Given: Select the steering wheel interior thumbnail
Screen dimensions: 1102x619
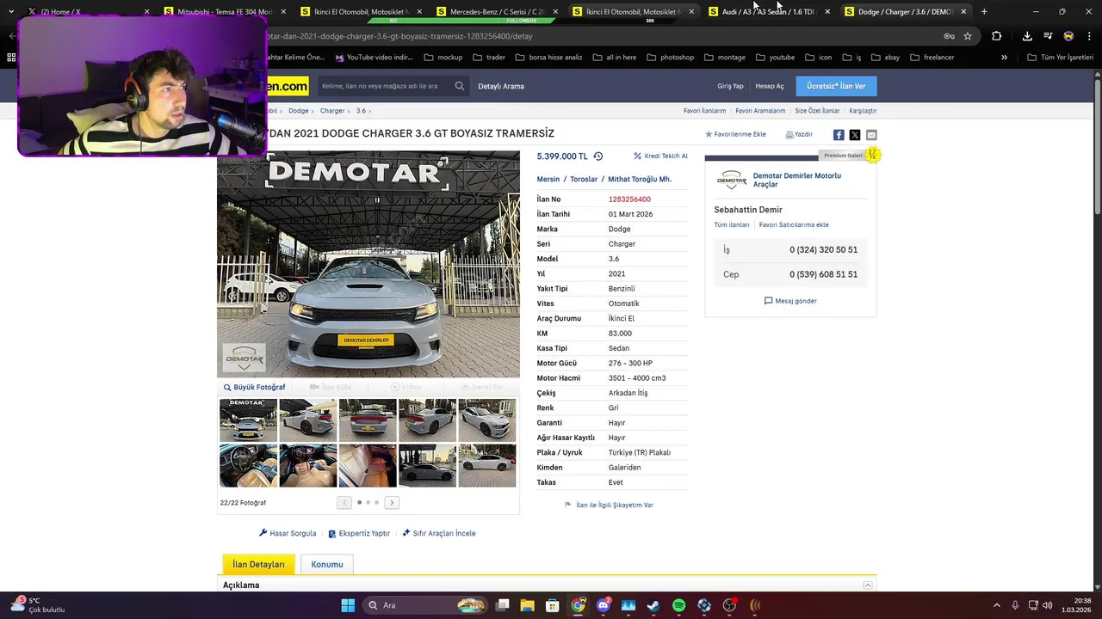Looking at the screenshot, I should 249,465.
